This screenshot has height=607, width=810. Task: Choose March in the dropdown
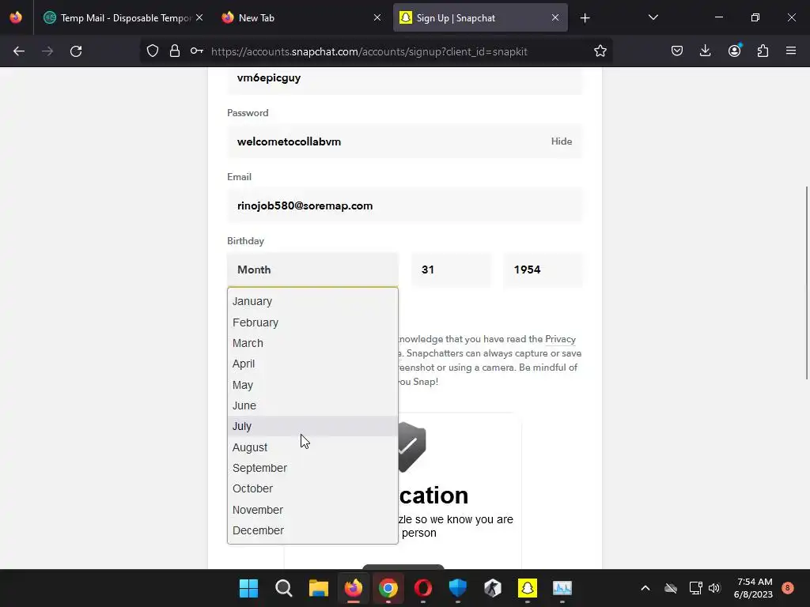click(312, 343)
